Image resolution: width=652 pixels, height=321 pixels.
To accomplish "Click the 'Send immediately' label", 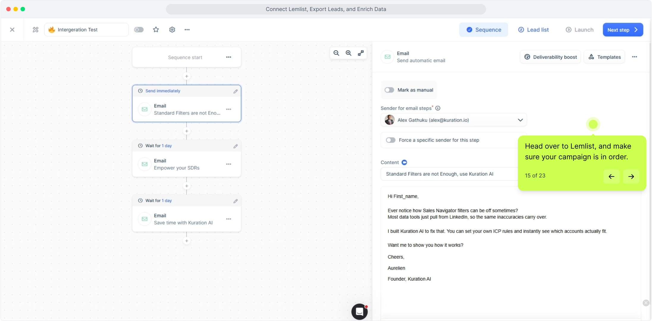I will (x=163, y=91).
